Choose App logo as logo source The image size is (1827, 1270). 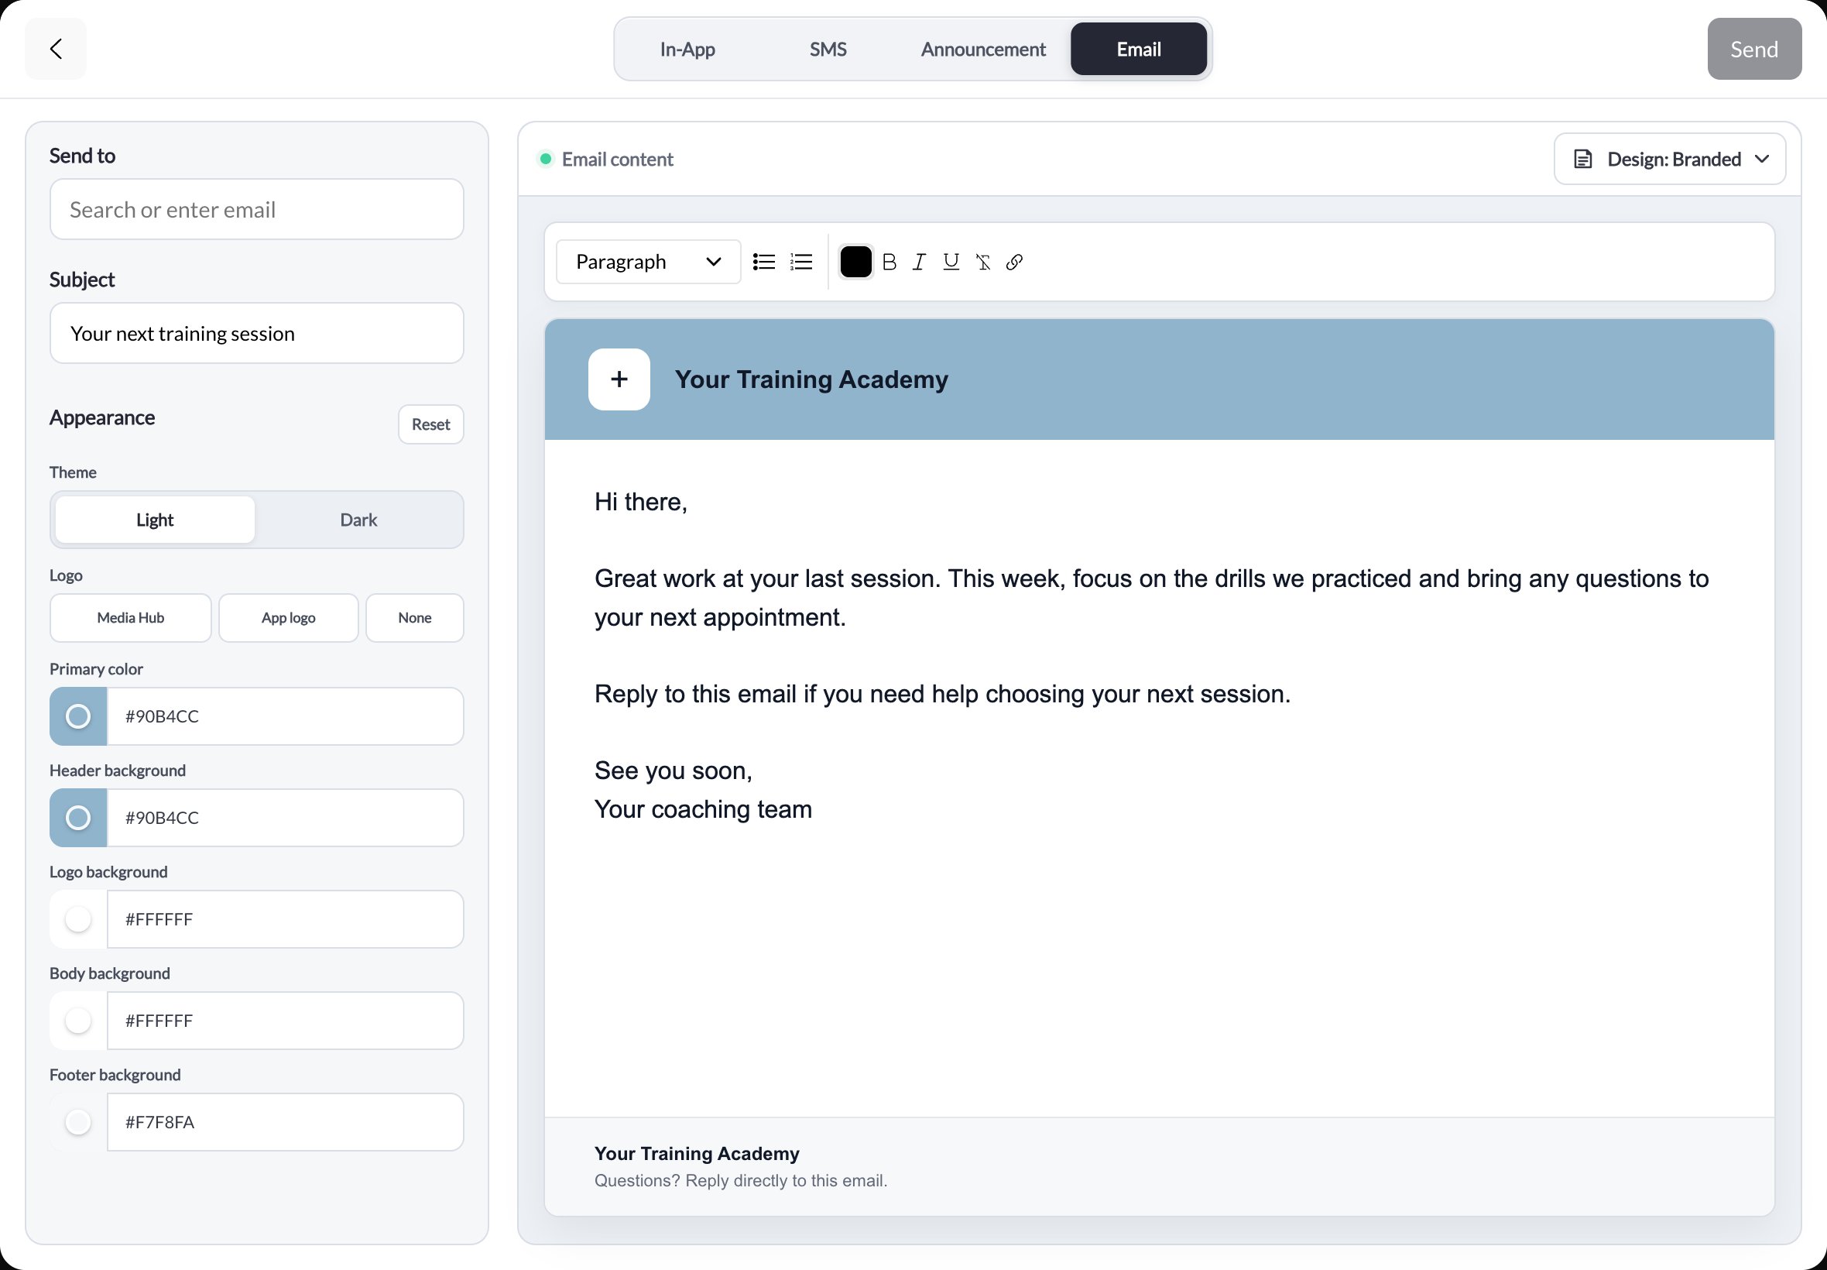click(x=289, y=617)
